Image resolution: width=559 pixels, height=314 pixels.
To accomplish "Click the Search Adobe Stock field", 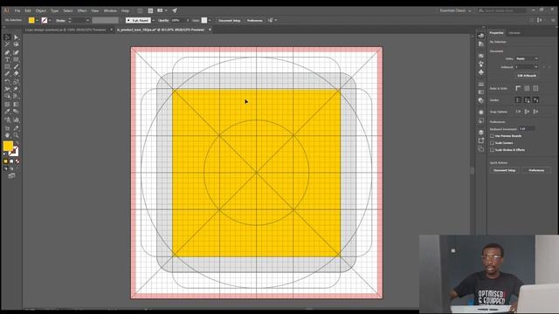I will [502, 10].
